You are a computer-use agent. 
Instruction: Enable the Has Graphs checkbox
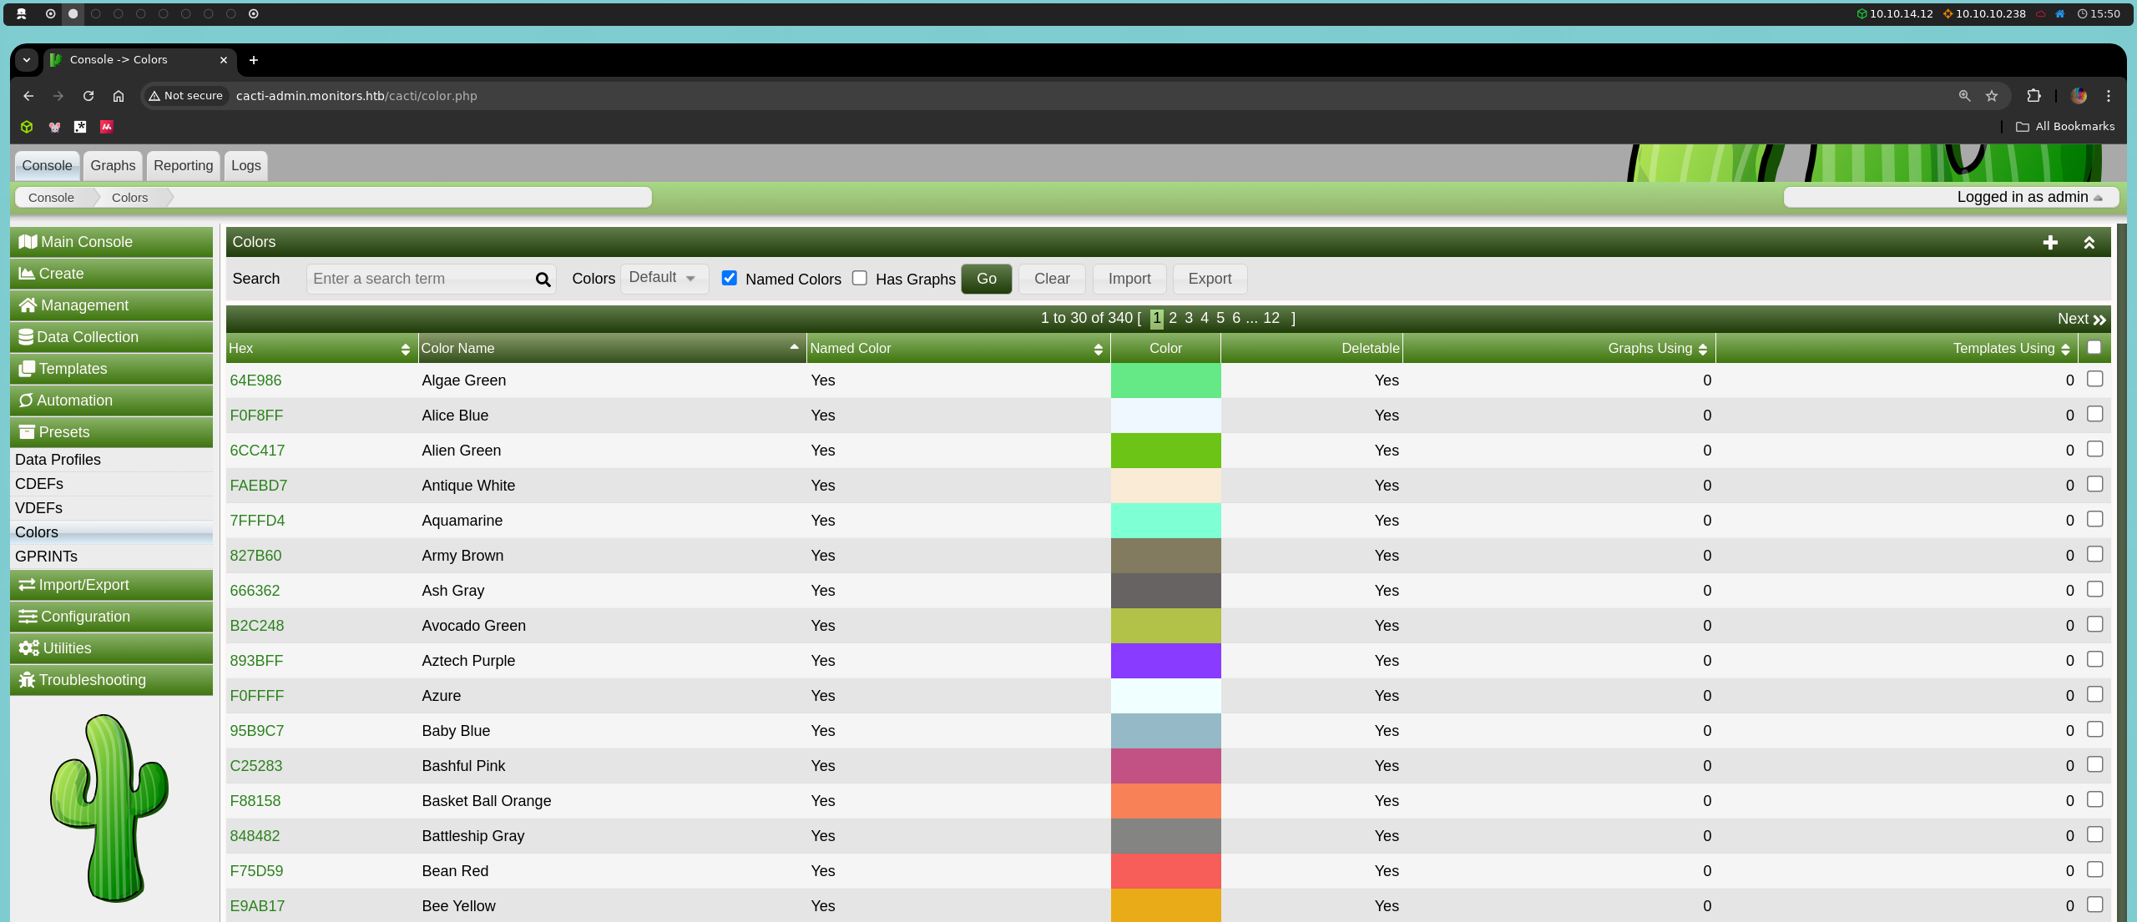point(860,278)
